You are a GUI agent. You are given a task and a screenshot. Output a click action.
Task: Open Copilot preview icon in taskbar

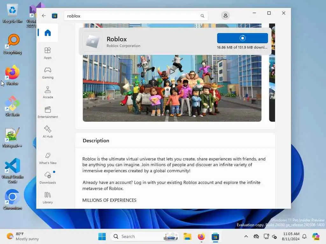[x=316, y=236]
